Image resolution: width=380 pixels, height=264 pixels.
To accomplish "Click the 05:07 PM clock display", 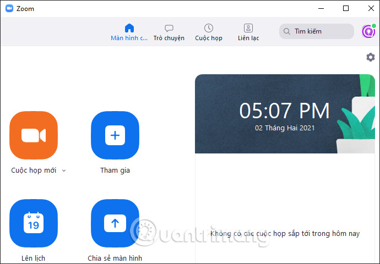I will [x=285, y=111].
